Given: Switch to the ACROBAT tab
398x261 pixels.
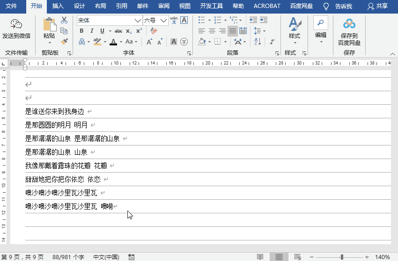Looking at the screenshot, I should (267, 6).
